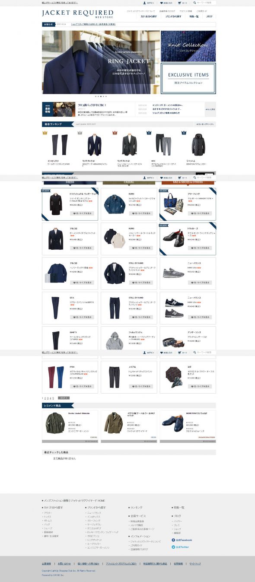This screenshot has width=255, height=582.
Task: Click the silver crown above the navy Ring Jacket blazer
Action: [80, 133]
